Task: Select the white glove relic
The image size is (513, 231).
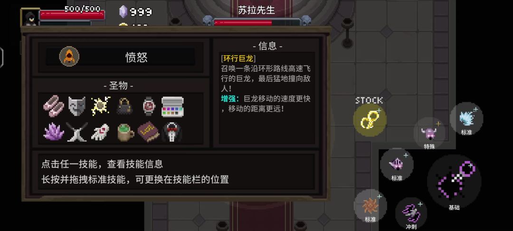Action: pos(100,132)
